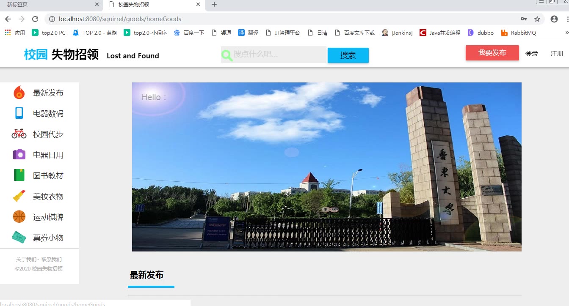The height and width of the screenshot is (306, 569).
Task: Open the [Jenkins] bookmark
Action: click(397, 33)
